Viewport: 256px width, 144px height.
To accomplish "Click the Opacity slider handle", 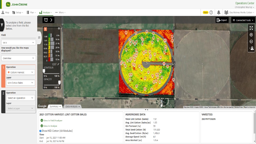I will 59,82.
